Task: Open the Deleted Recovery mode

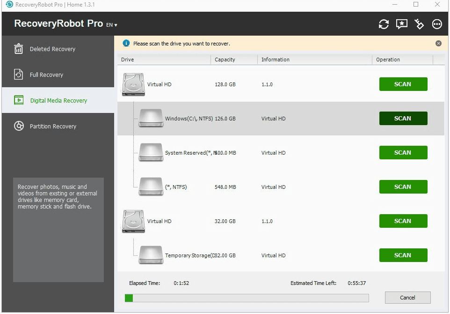Action: coord(58,49)
